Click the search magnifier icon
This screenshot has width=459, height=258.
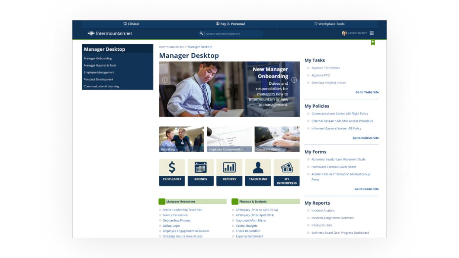(x=201, y=33)
